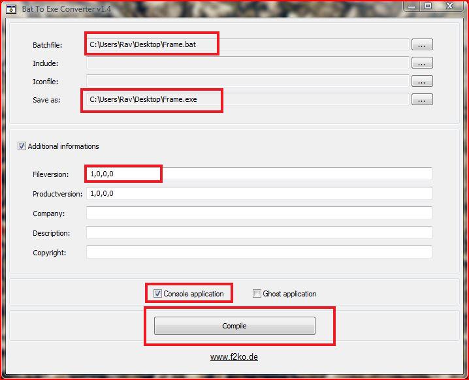
Task: Open the Include file browse button
Action: coord(422,63)
